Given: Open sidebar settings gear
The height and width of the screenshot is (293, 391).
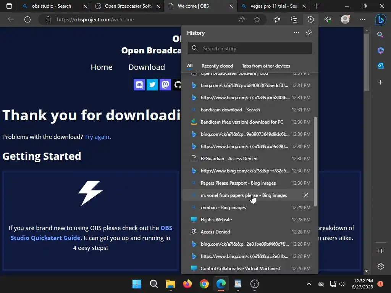Looking at the screenshot, I should (381, 266).
